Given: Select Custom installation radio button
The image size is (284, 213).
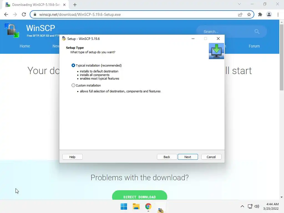Looking at the screenshot, I should click(73, 85).
